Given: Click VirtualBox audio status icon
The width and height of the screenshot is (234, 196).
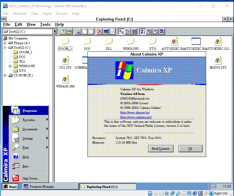Looking at the screenshot, I should tap(167, 193).
